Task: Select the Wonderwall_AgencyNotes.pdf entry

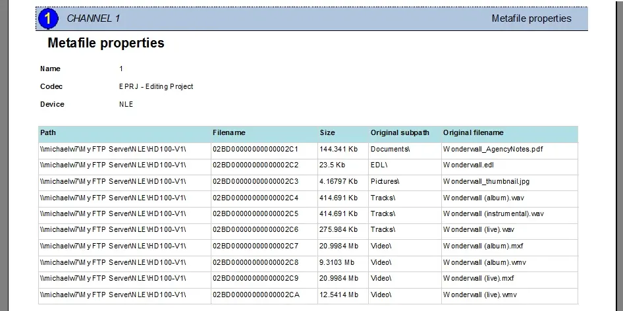Action: pyautogui.click(x=493, y=149)
